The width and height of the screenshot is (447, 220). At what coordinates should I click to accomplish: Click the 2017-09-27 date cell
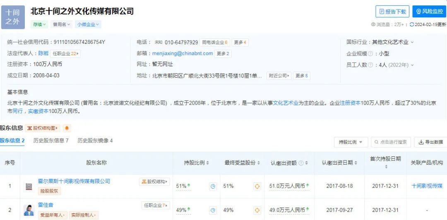point(339,210)
